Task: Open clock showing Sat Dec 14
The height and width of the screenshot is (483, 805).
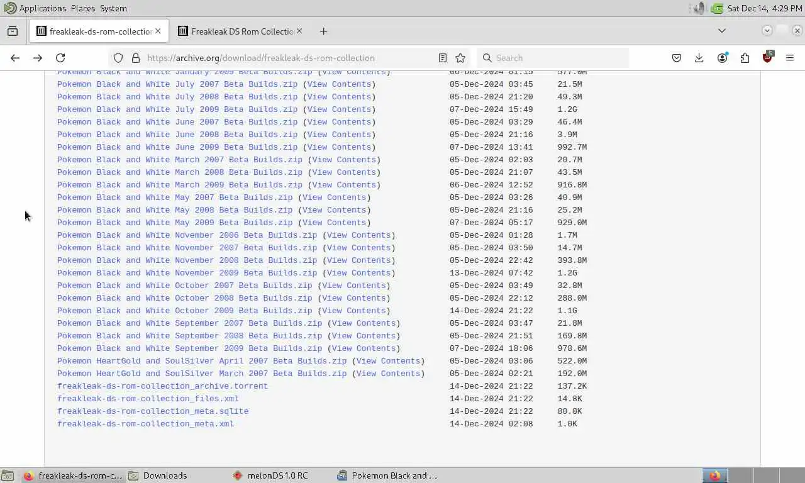Action: 765,8
